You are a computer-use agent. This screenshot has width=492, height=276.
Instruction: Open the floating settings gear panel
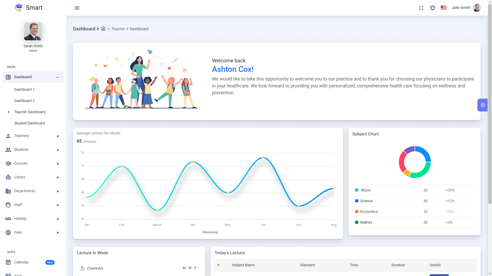(483, 105)
